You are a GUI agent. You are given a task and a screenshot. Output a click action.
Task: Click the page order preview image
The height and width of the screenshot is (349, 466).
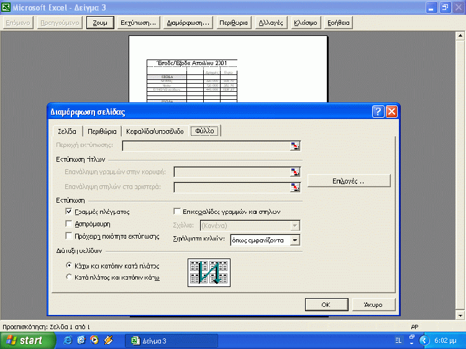209,273
